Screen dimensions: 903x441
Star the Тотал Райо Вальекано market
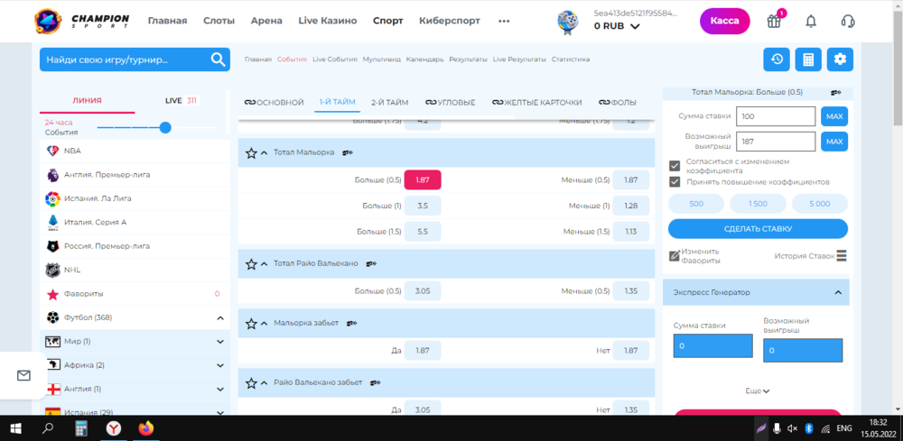pyautogui.click(x=251, y=264)
